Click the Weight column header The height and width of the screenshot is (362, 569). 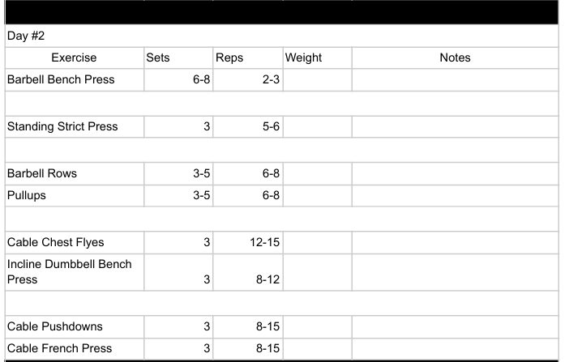pyautogui.click(x=316, y=57)
